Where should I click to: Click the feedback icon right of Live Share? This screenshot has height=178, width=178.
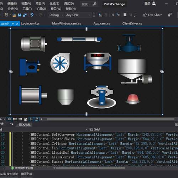[170, 15]
